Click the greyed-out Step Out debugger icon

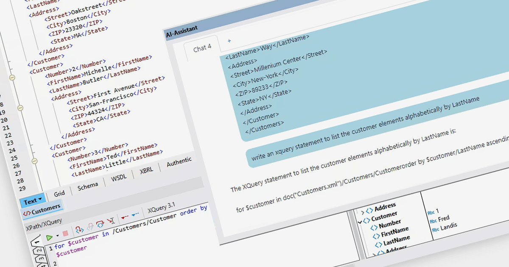point(89,227)
